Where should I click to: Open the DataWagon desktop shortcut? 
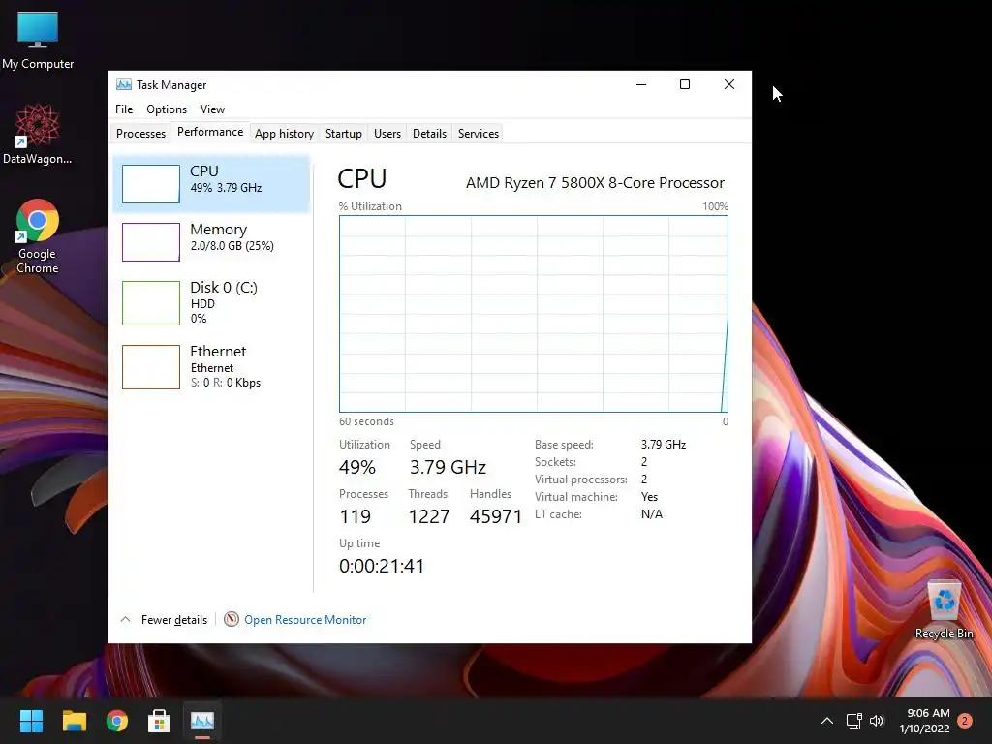(x=38, y=134)
